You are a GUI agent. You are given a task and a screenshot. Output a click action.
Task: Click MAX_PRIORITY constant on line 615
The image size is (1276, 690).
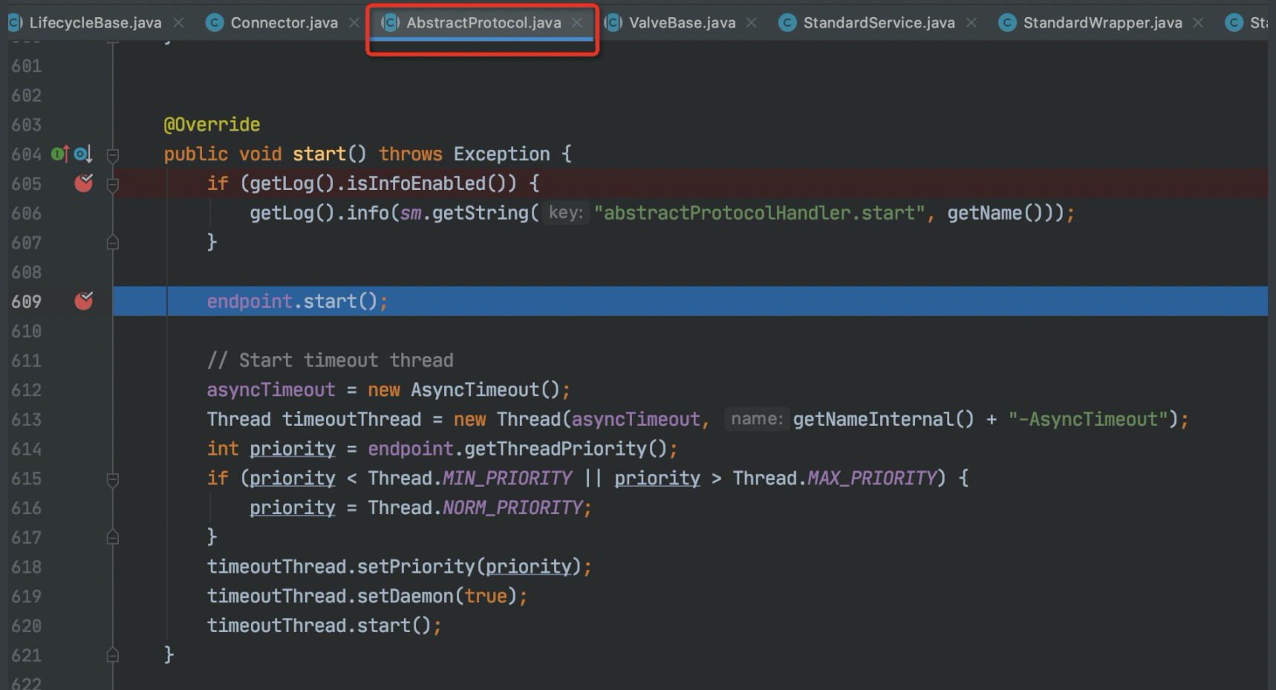(872, 479)
